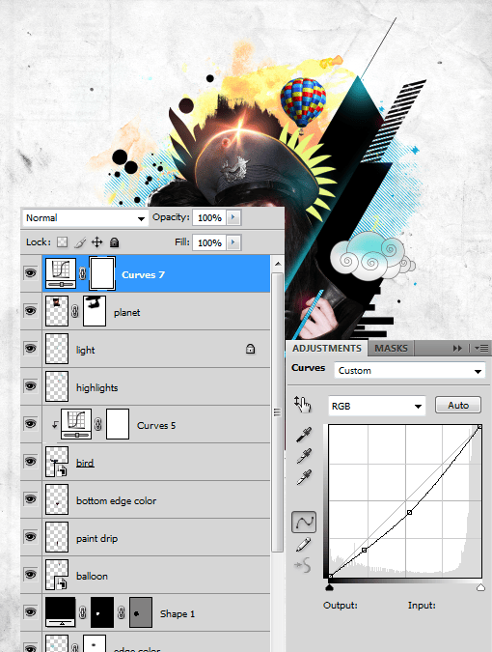Switch to the Adjustments tab
Screen dimensions: 492x652
pos(326,348)
